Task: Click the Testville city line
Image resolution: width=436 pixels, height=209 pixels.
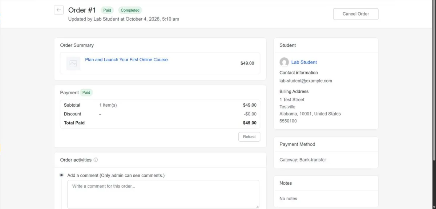Action: [287, 107]
